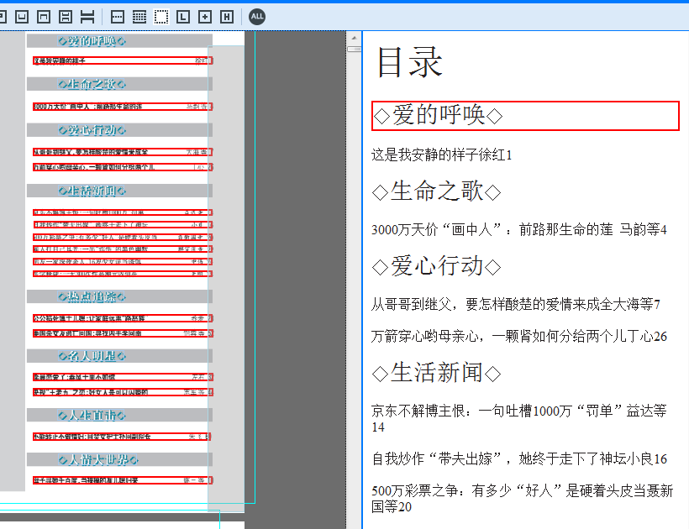Click the ◇生命之歌◇ heading in the text panel

coord(436,191)
